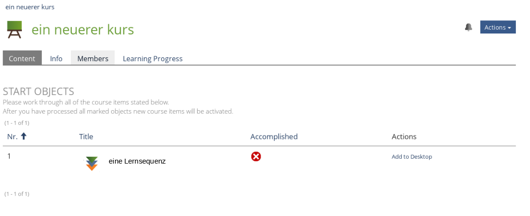530x216 pixels.
Task: Click the START OBJECTS heading
Action: [38, 91]
